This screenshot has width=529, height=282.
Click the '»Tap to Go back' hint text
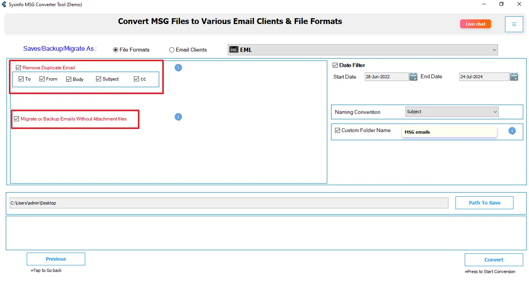(46, 270)
